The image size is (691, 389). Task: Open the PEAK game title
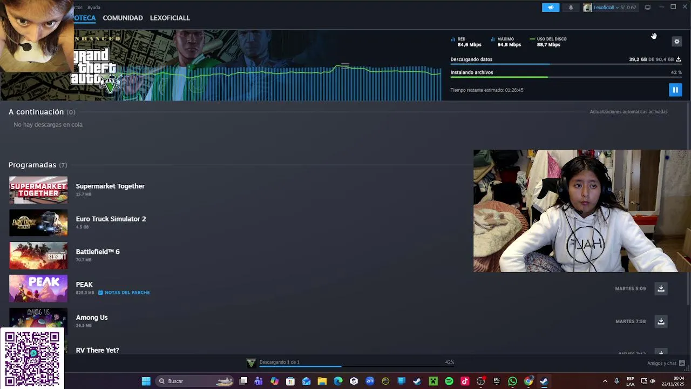click(x=84, y=285)
